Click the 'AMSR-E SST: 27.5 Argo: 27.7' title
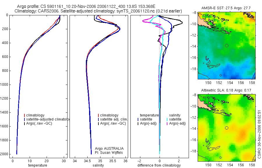Screen dimensions: 262x168 [x=226, y=8]
